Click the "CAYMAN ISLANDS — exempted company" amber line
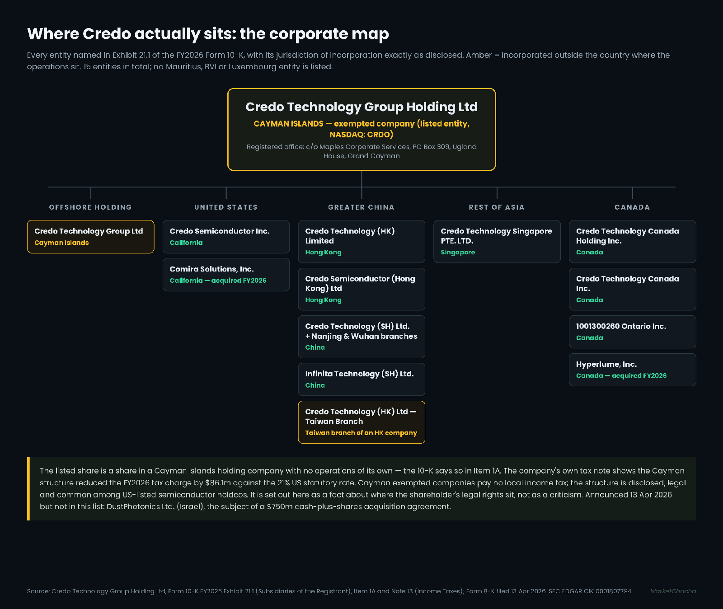This screenshot has height=609, width=723. pos(361,129)
